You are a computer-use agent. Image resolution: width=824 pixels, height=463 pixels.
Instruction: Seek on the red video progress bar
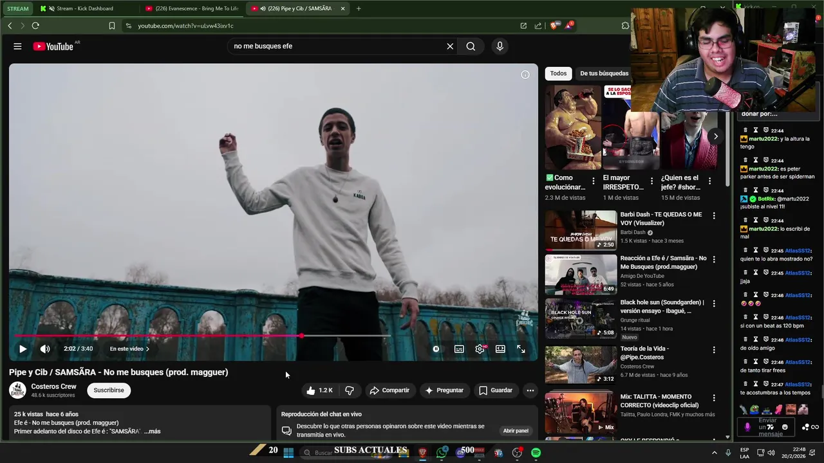coord(273,336)
